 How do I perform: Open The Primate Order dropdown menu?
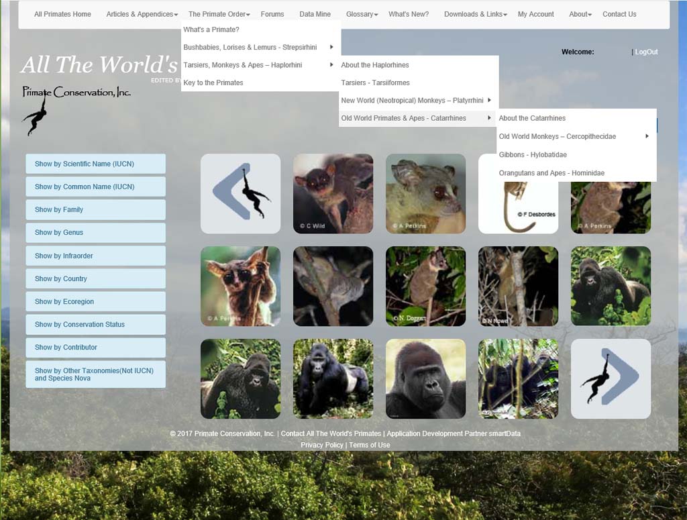click(219, 14)
